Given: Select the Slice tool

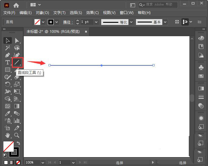Looking at the screenshot, I should tap(17, 128).
